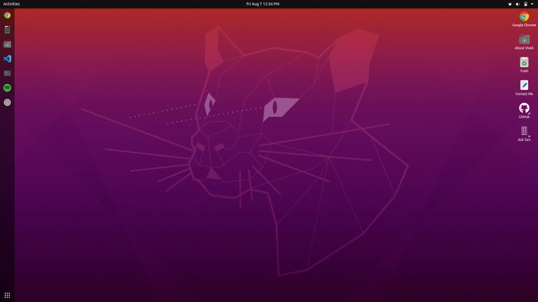The image size is (538, 302).
Task: Select the Trash desktop icon
Action: click(524, 64)
